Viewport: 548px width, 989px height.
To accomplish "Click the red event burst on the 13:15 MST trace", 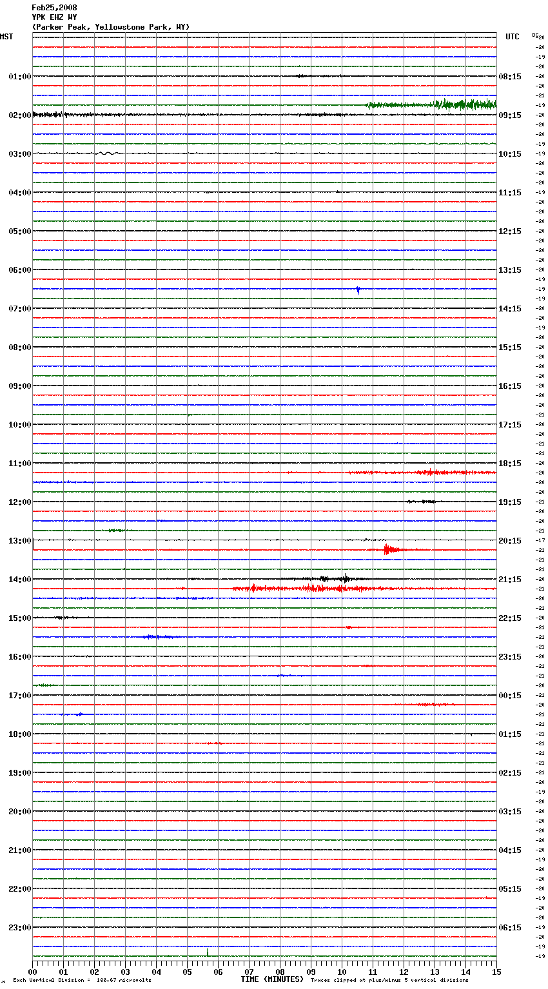I will 389,549.
